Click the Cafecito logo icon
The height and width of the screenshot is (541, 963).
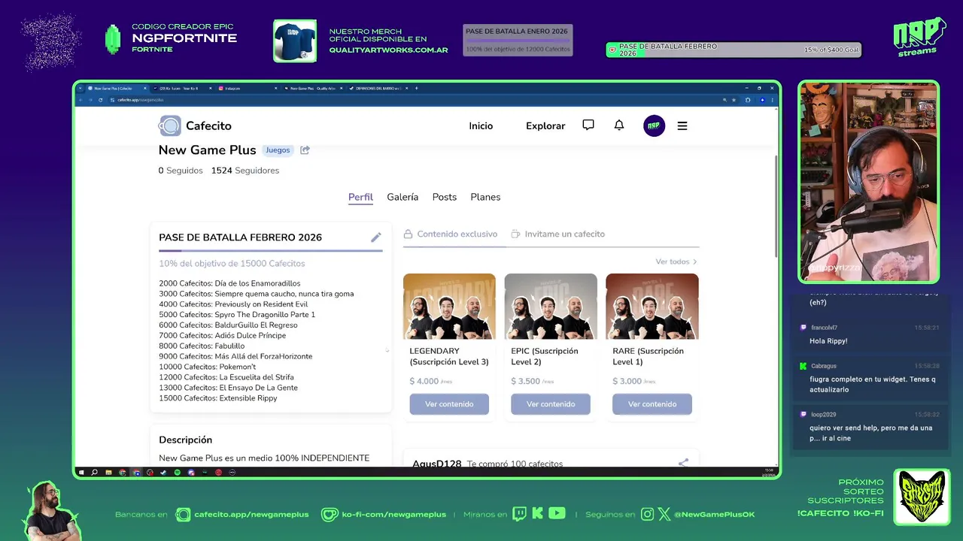tap(169, 125)
